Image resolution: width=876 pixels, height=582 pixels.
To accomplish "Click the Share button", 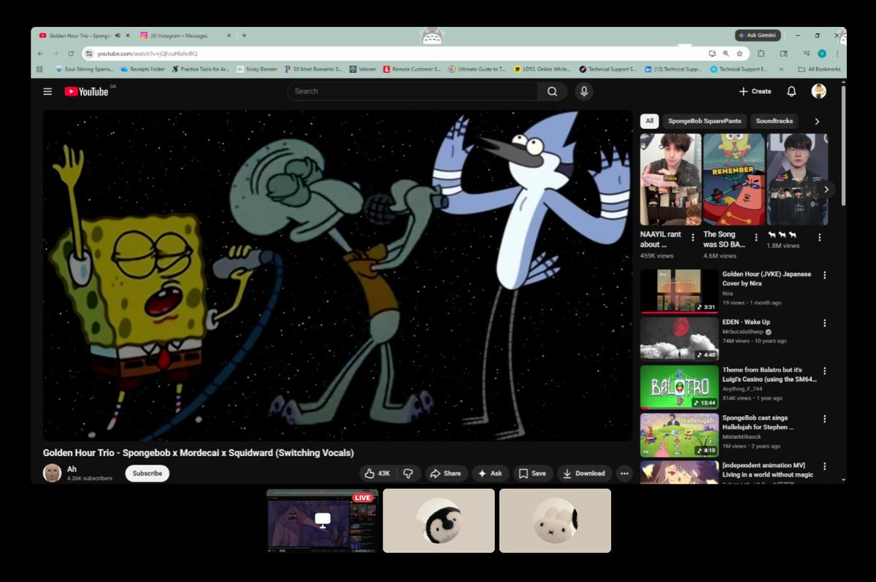I will (445, 473).
